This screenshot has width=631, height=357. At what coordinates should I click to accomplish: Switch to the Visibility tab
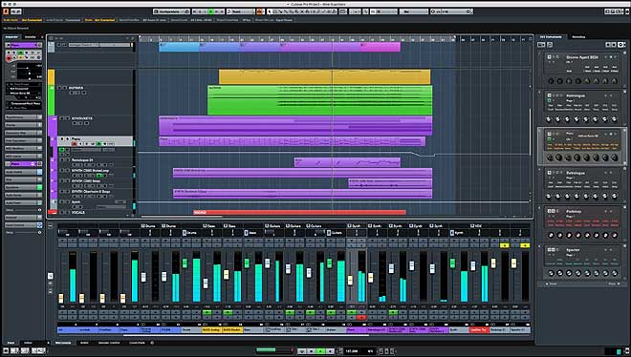click(31, 37)
